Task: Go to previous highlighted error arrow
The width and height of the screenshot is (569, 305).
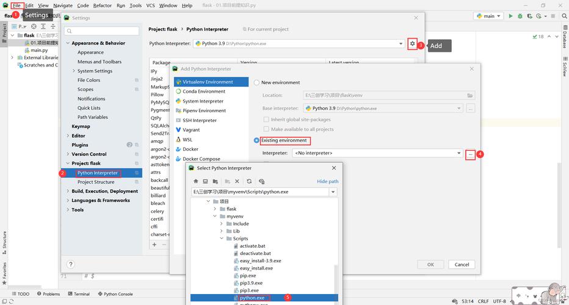Action: pyautogui.click(x=549, y=37)
